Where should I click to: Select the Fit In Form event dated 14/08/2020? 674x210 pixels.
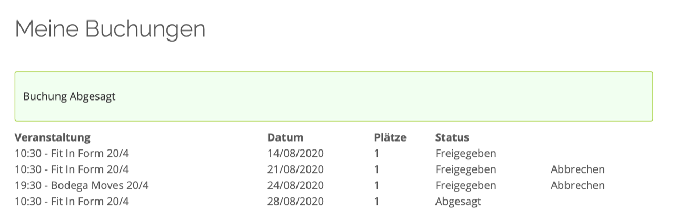click(x=72, y=154)
